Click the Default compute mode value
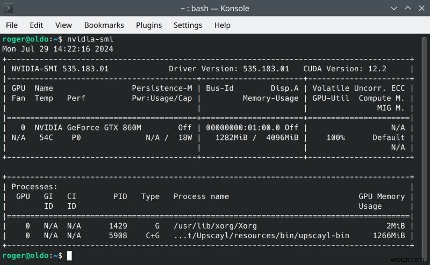The height and width of the screenshot is (265, 430). [388, 137]
